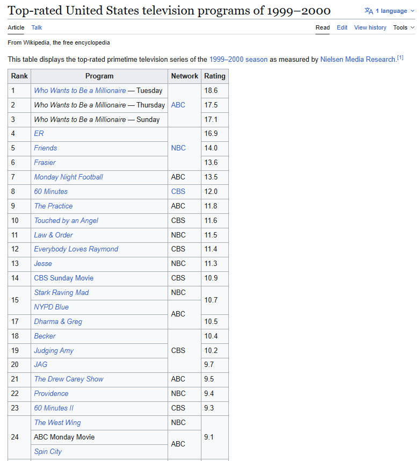Open The Practice link
419x461 pixels.
click(53, 206)
